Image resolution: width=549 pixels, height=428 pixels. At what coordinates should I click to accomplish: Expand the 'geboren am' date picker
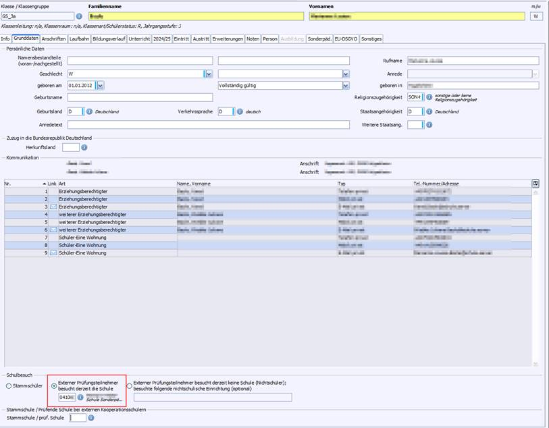[101, 86]
